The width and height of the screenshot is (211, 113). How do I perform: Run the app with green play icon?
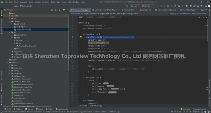click(x=157, y=6)
